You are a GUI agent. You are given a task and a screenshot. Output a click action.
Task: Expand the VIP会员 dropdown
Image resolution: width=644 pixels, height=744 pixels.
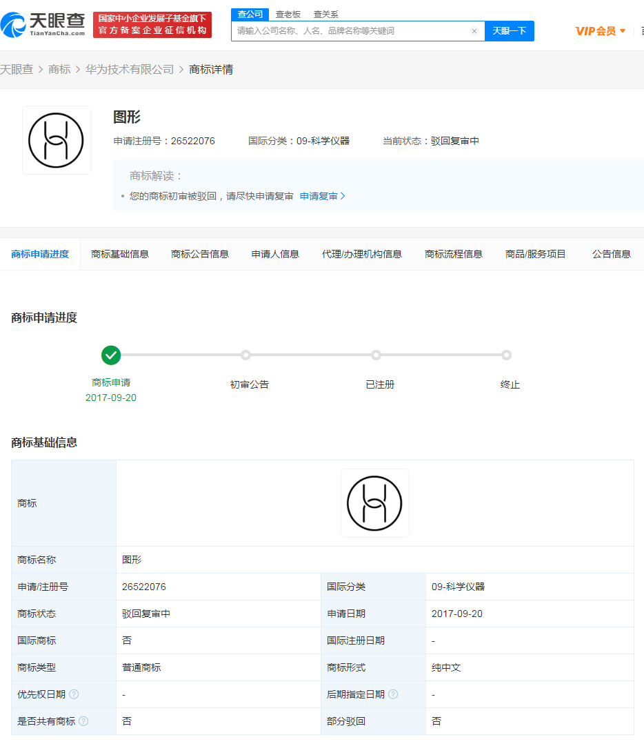coord(601,31)
